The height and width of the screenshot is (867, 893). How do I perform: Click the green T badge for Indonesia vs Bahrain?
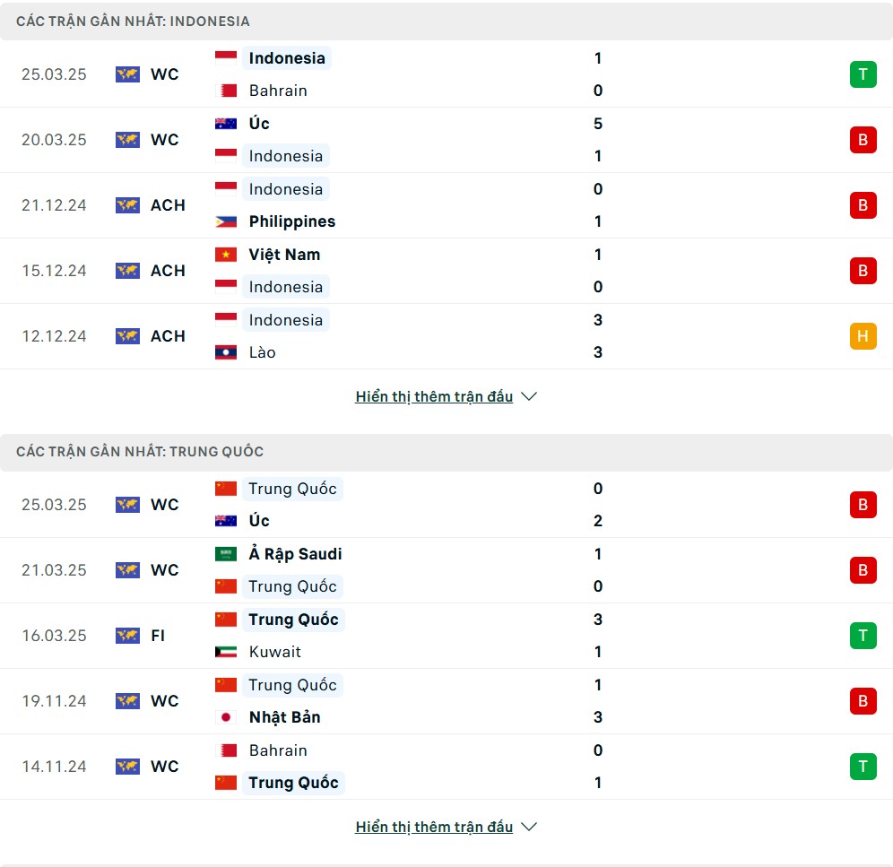pyautogui.click(x=863, y=74)
